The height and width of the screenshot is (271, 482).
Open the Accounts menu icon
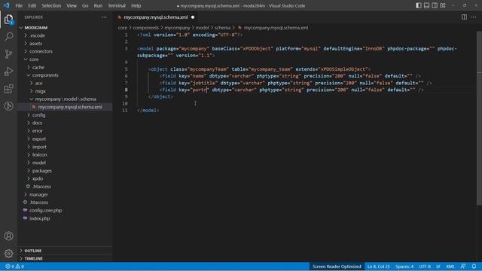tap(8, 236)
